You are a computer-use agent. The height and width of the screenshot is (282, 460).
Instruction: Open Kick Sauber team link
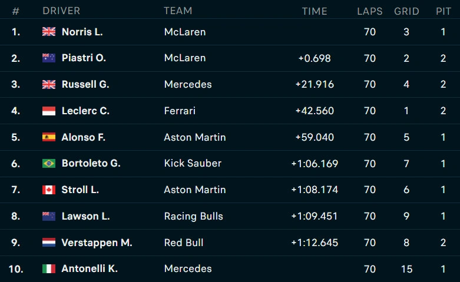pyautogui.click(x=193, y=163)
